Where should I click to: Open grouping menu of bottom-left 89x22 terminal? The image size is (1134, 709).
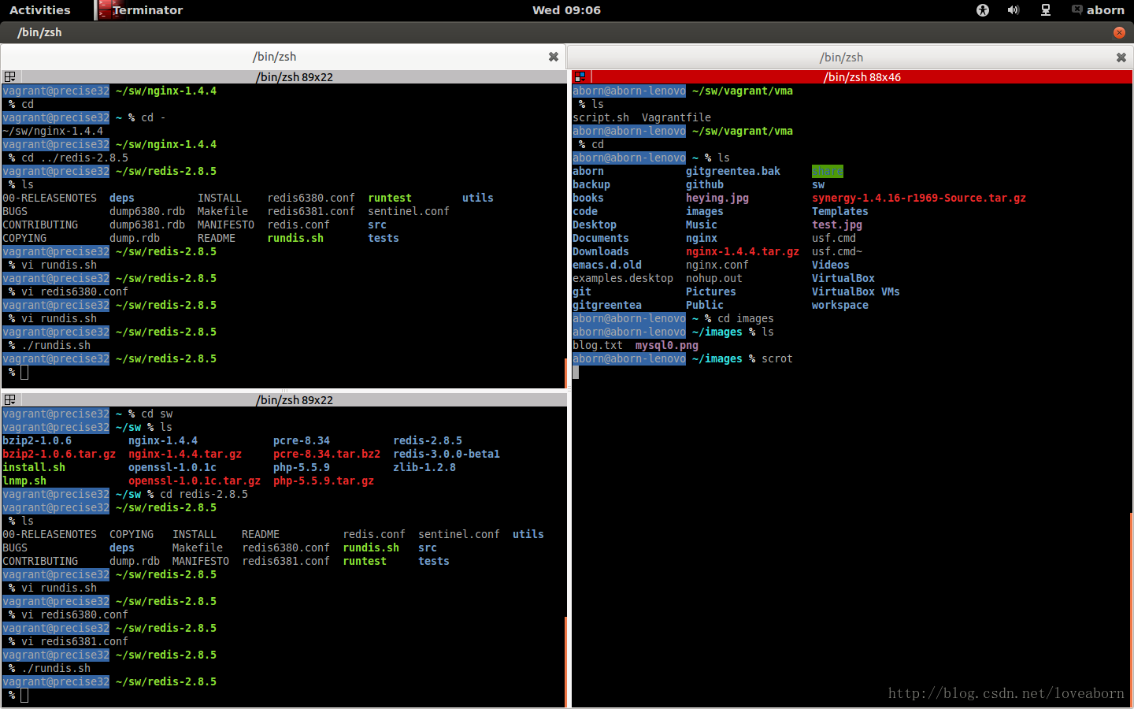pyautogui.click(x=10, y=400)
